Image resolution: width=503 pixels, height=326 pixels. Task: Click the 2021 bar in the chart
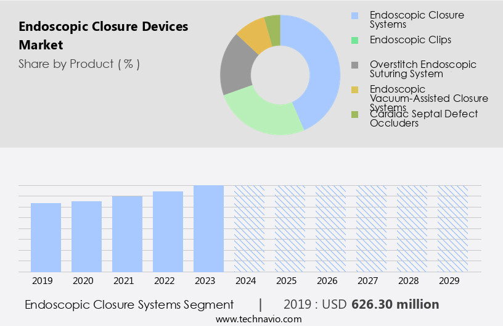(128, 233)
